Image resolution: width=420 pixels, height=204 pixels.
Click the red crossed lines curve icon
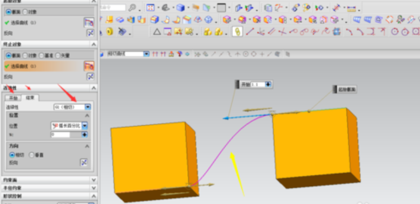[282, 31]
